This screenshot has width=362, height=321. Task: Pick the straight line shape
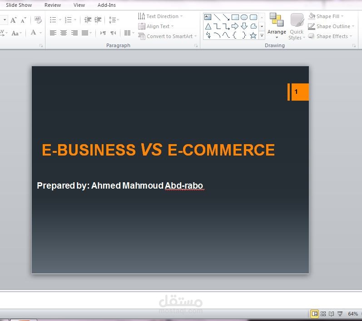[217, 17]
